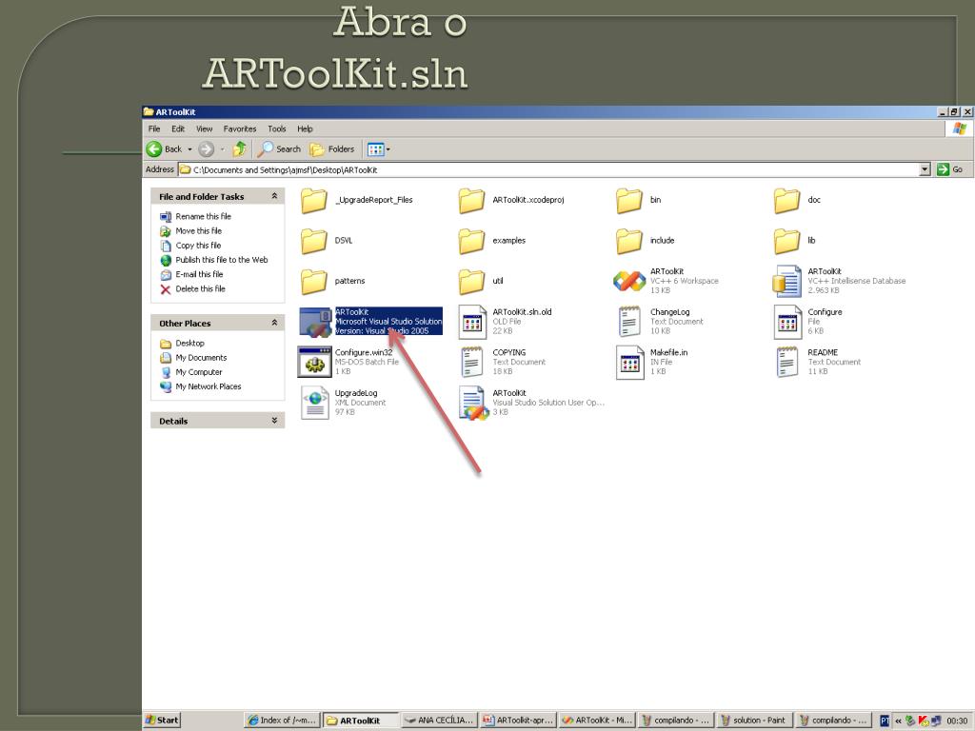Screen dimensions: 975x731
Task: Go up one folder level icon
Action: 239,149
